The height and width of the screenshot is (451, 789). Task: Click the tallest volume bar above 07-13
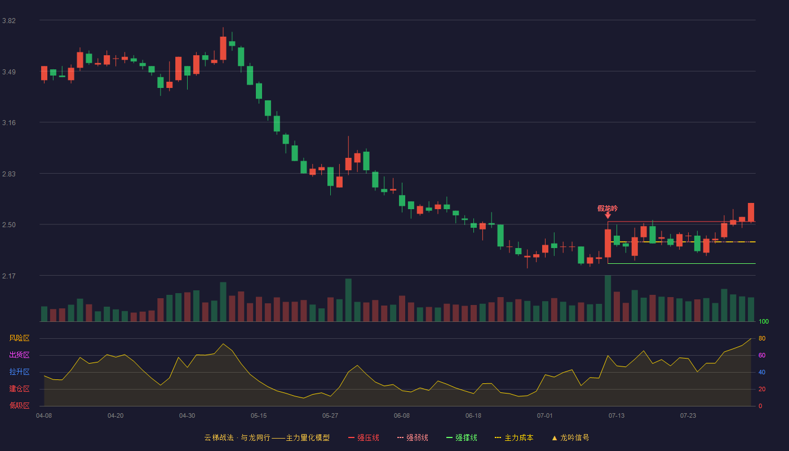[608, 298]
